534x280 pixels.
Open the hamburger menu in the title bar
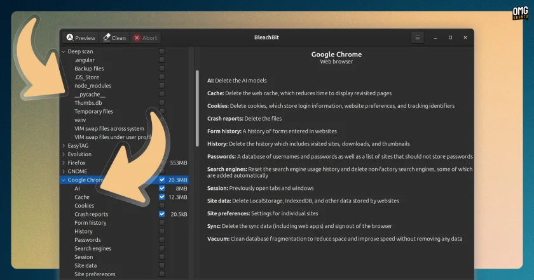[418, 37]
